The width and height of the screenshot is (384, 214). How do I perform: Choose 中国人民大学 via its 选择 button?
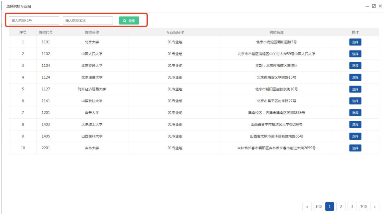(355, 54)
